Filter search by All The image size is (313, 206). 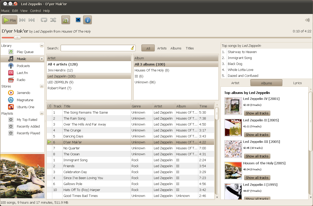click(148, 48)
